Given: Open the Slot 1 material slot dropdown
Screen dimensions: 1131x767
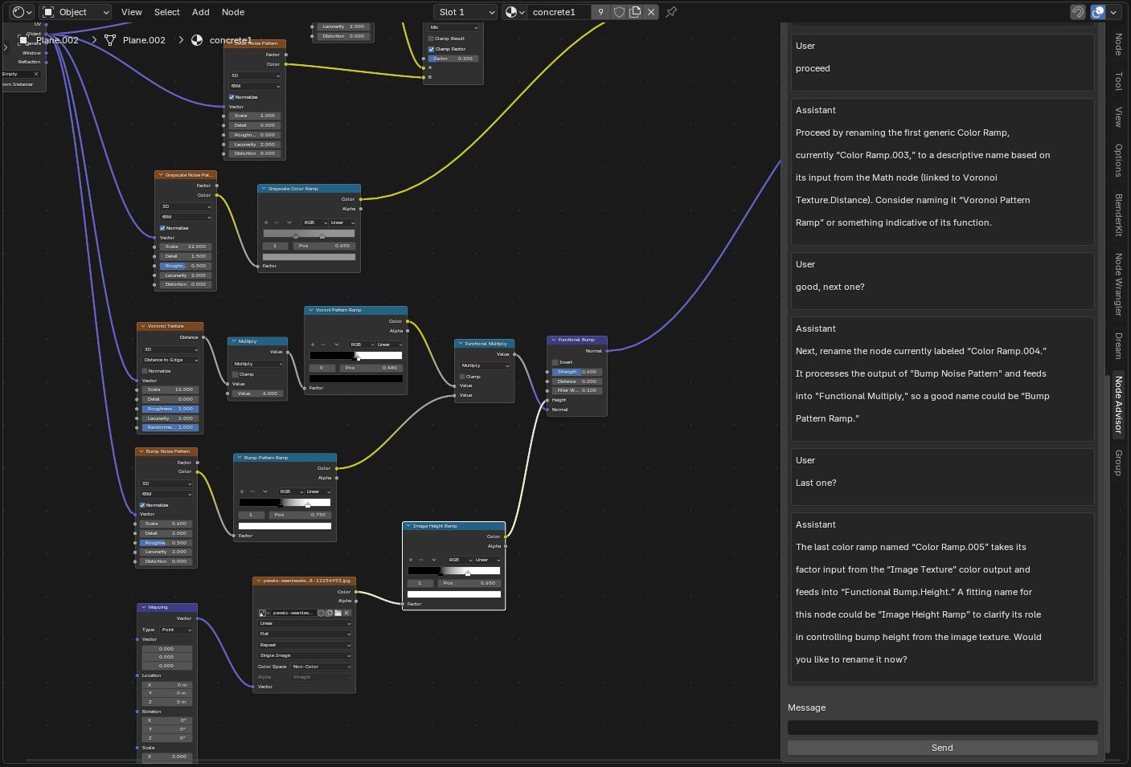Looking at the screenshot, I should [465, 12].
